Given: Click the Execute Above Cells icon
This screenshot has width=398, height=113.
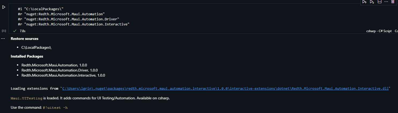Looking at the screenshot, I should point(364,2).
